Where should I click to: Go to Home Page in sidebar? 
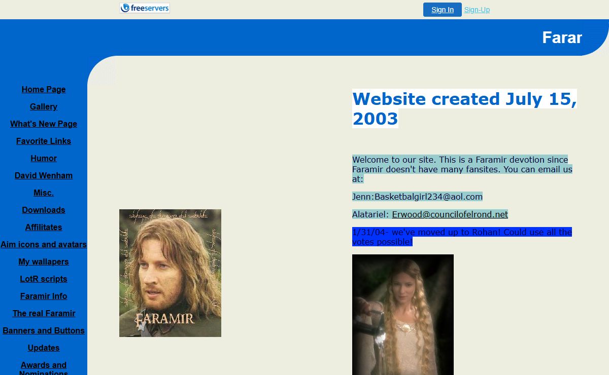[44, 90]
